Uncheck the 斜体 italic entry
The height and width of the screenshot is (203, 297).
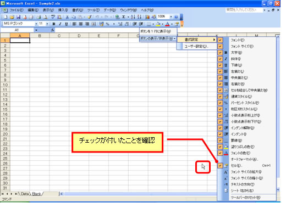246,59
